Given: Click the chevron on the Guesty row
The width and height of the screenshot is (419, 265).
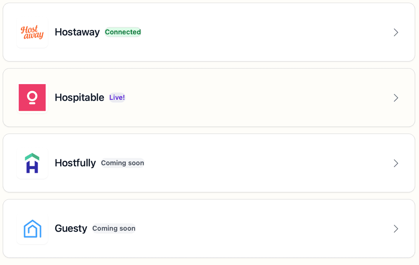Looking at the screenshot, I should [396, 229].
